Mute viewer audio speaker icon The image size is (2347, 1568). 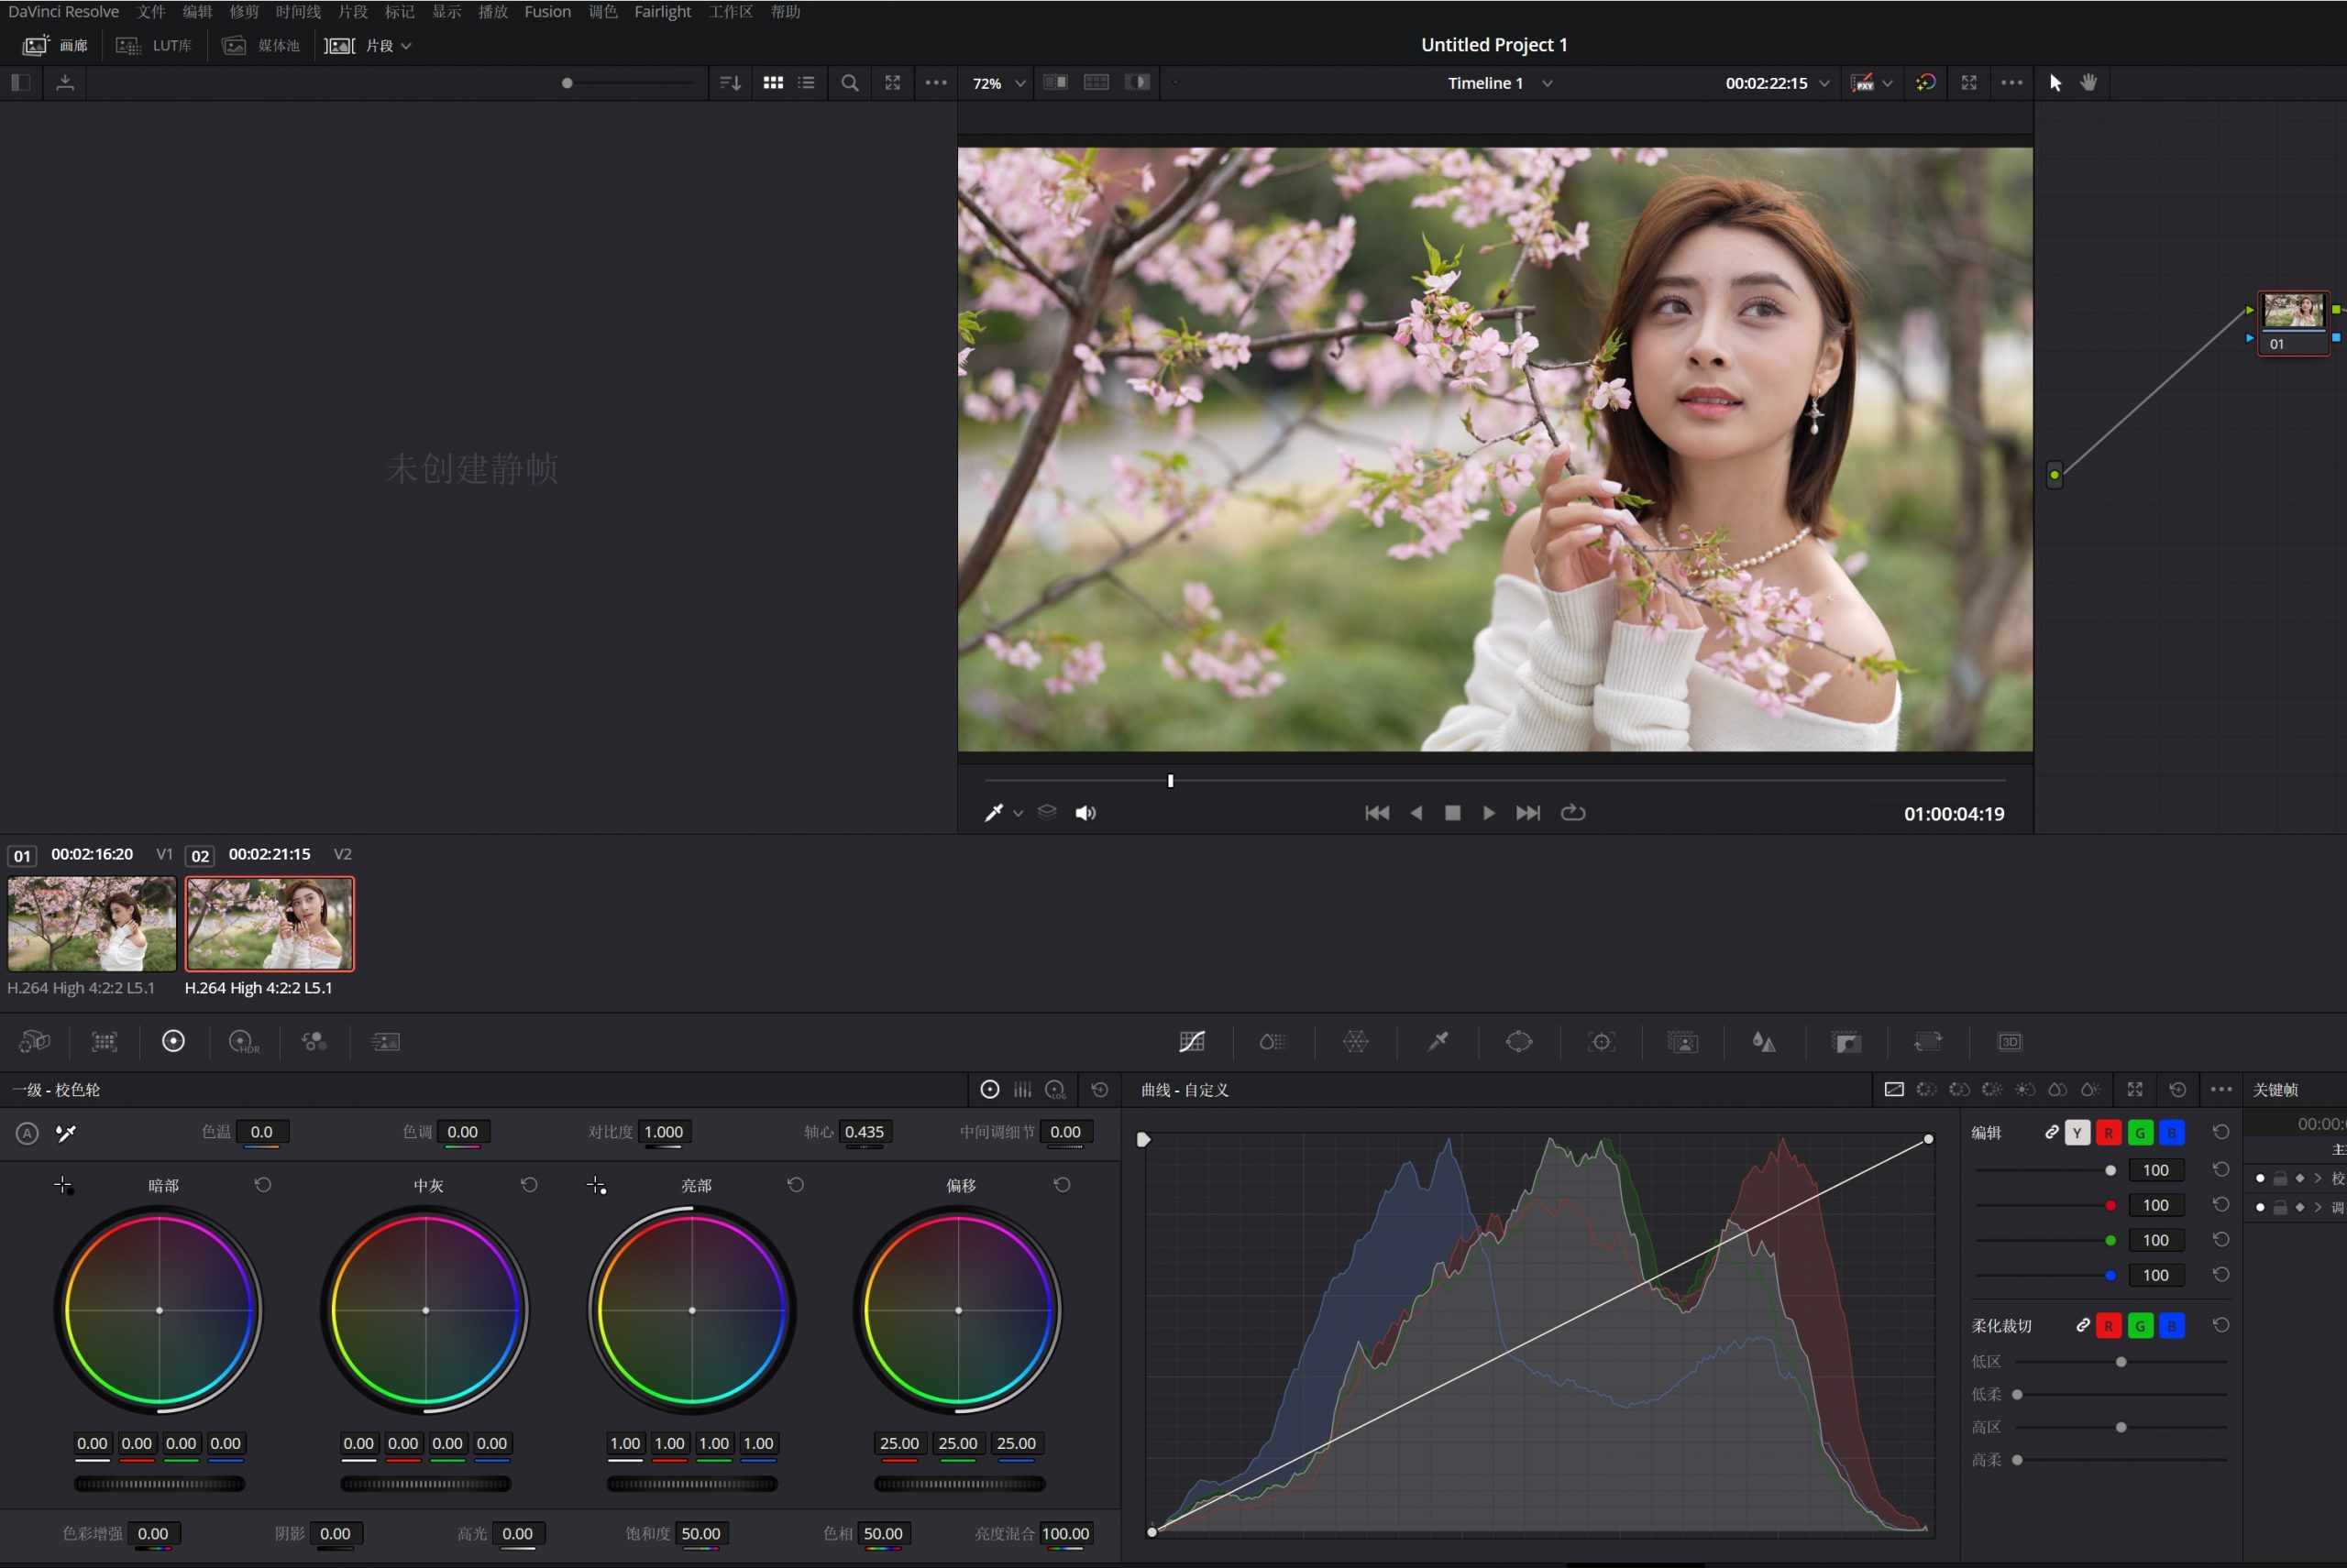pos(1085,813)
